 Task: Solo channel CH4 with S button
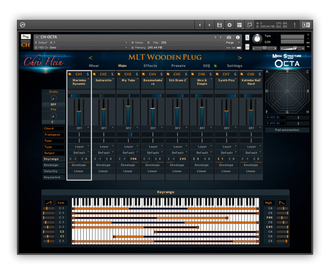pos(161,74)
